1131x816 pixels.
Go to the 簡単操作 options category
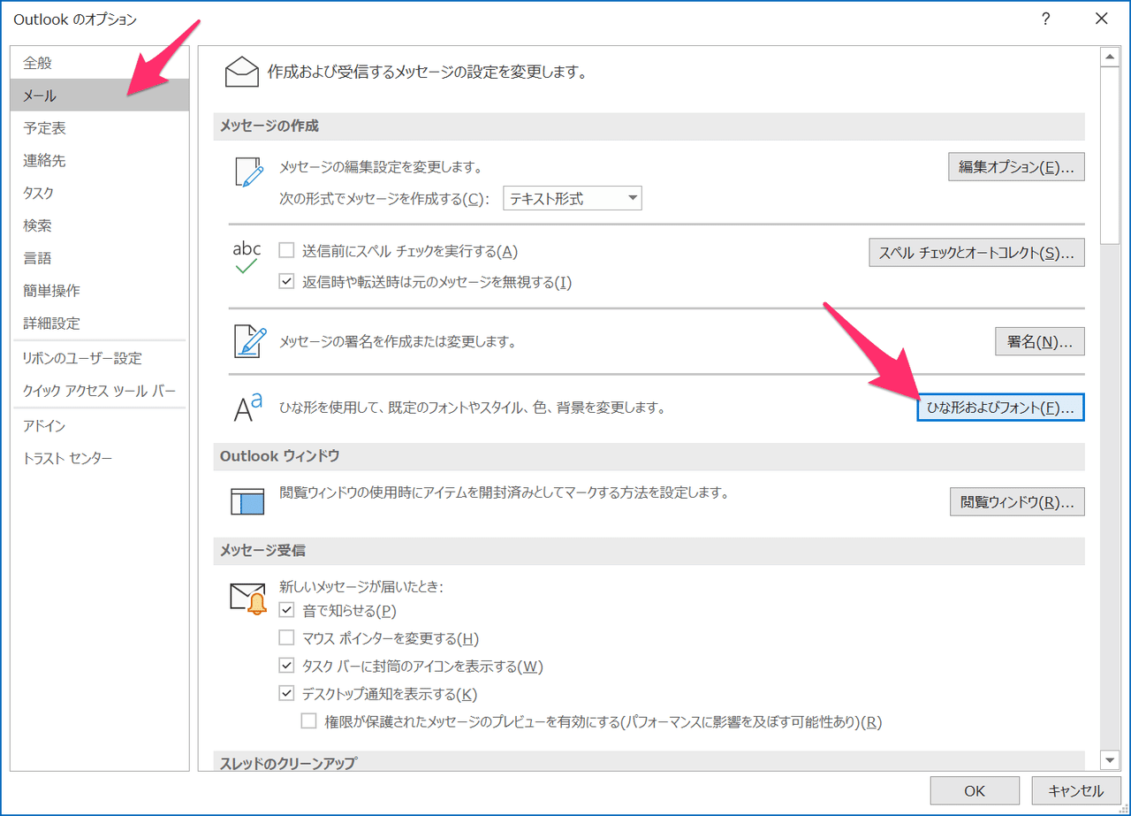click(x=100, y=291)
